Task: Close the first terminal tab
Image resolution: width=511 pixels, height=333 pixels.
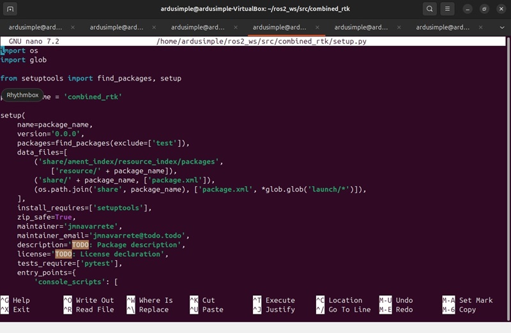Action: pos(73,27)
